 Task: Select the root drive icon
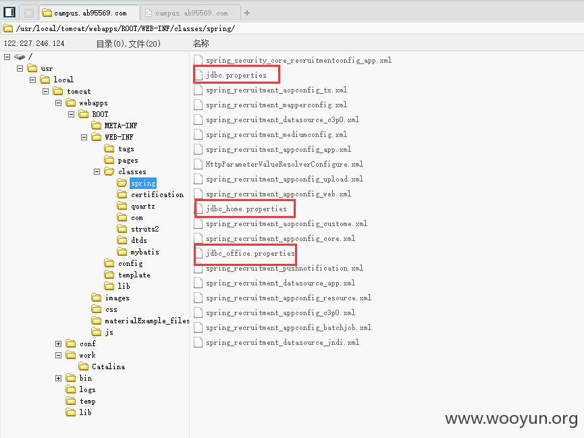(x=20, y=57)
